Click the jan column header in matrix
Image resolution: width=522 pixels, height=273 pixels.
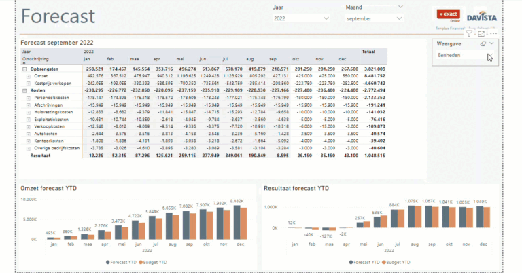tap(87, 59)
